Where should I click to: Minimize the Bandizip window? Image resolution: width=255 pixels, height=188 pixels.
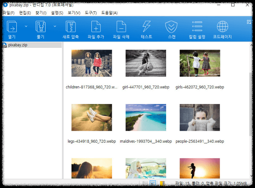219,5
